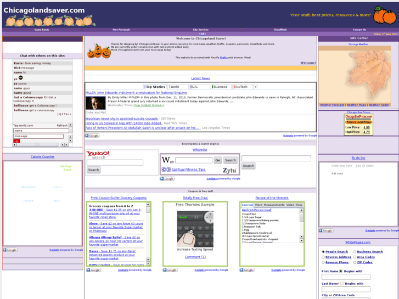Image resolution: width=399 pixels, height=299 pixels.
Task: Switch to the U.S. news tab
Action: click(x=200, y=87)
